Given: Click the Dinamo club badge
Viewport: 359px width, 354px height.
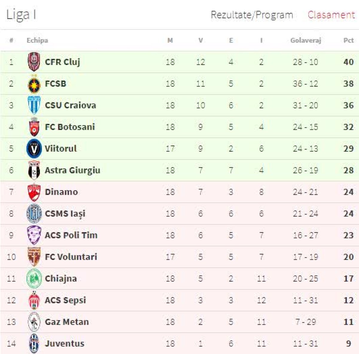Looking at the screenshot, I should click(x=34, y=192).
